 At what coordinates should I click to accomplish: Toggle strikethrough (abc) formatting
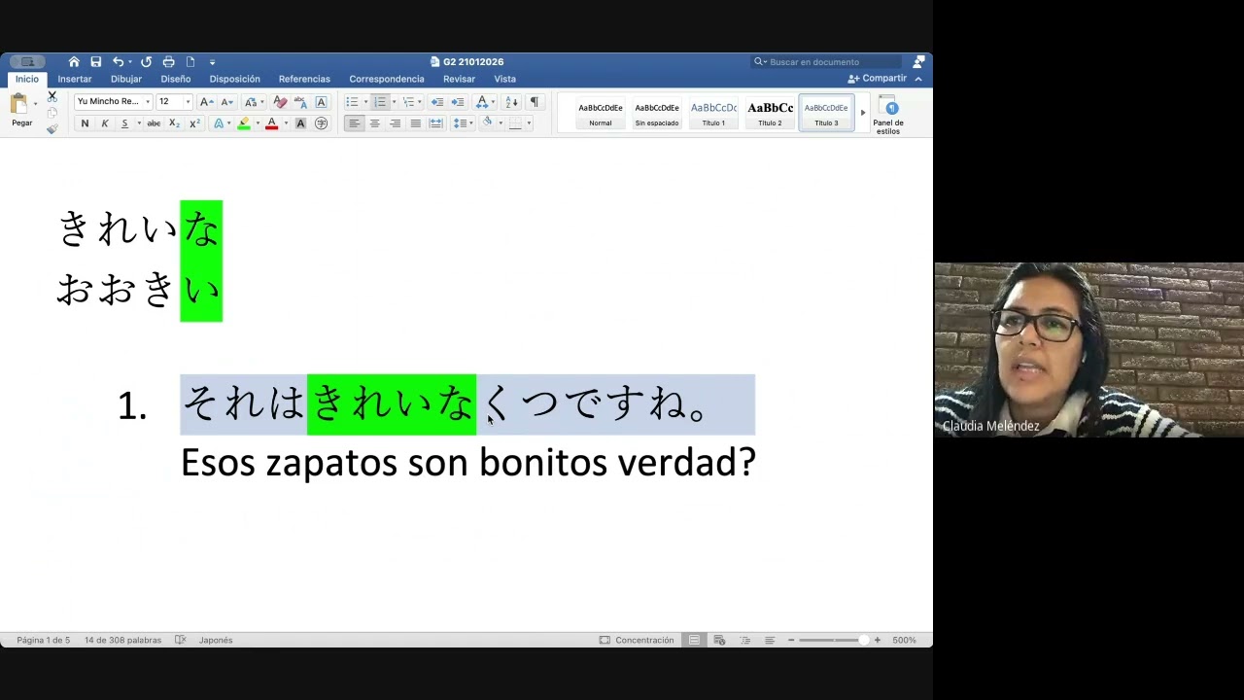tap(154, 123)
